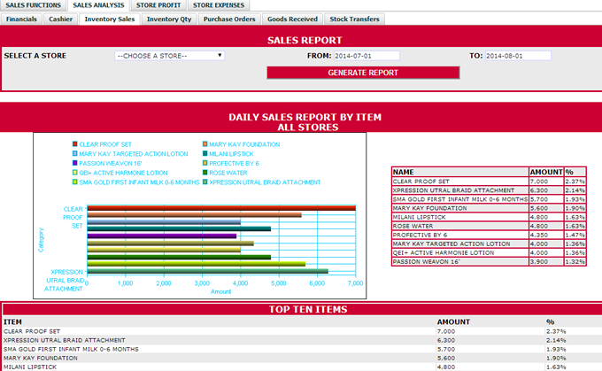Click 1.93% value in Top Ten Items
This screenshot has height=371, width=602.
click(556, 349)
